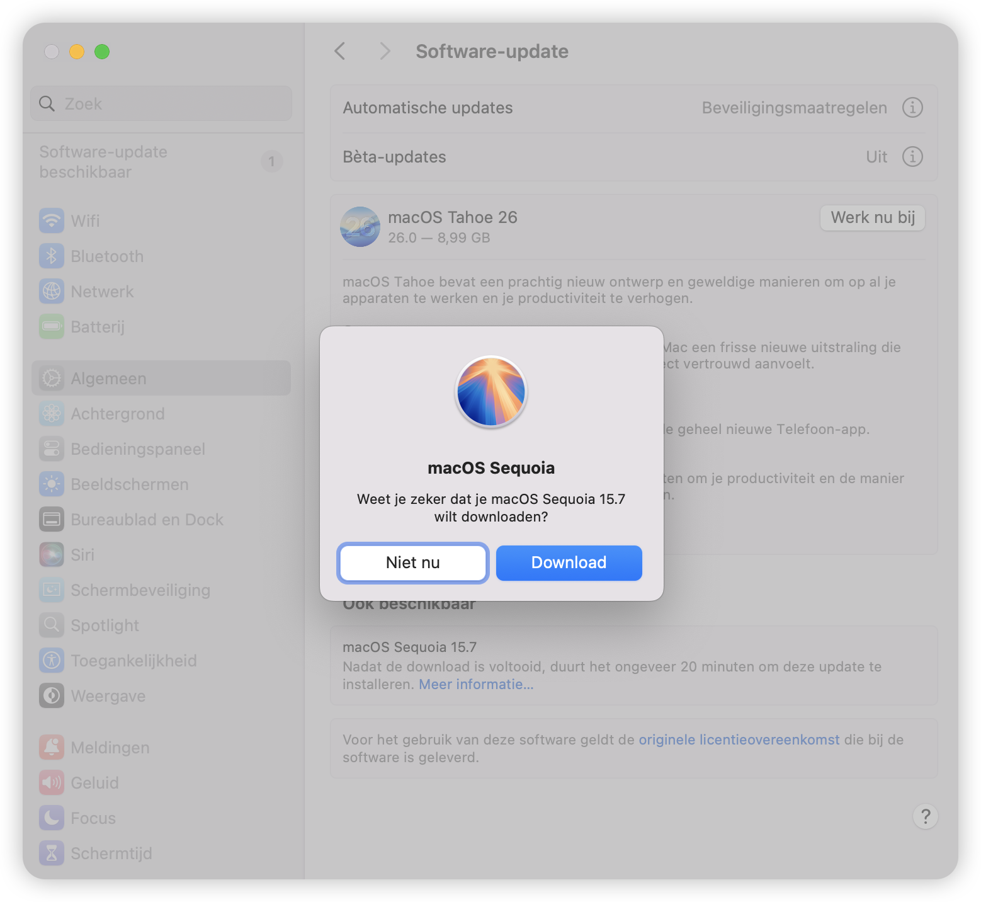Screen dimensions: 981x902
Task: Click the Algemeen gear icon
Action: 52,379
